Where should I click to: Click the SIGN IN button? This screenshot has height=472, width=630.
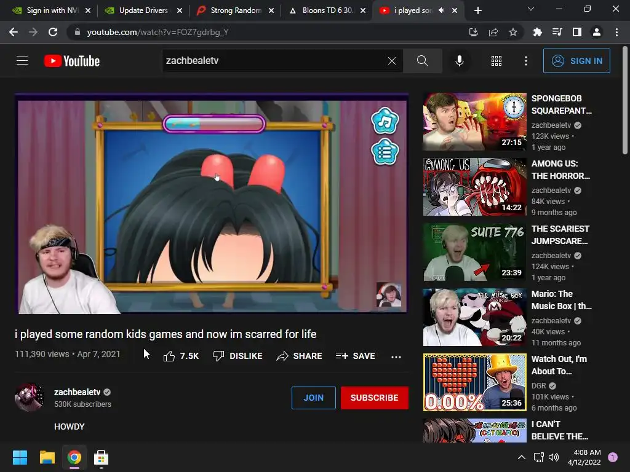point(576,61)
